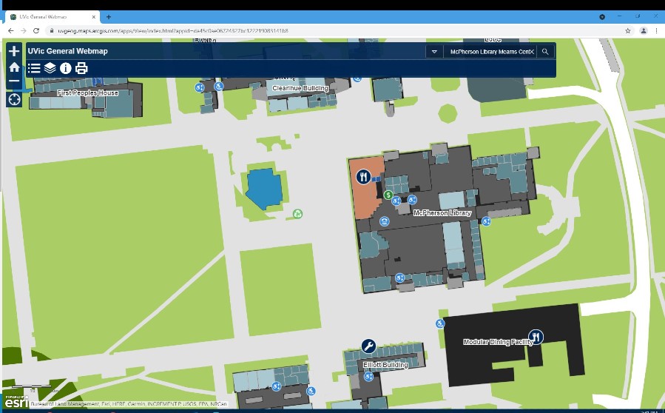The height and width of the screenshot is (413, 665).
Task: Select the recycling marker near the fountain
Action: [x=297, y=213]
